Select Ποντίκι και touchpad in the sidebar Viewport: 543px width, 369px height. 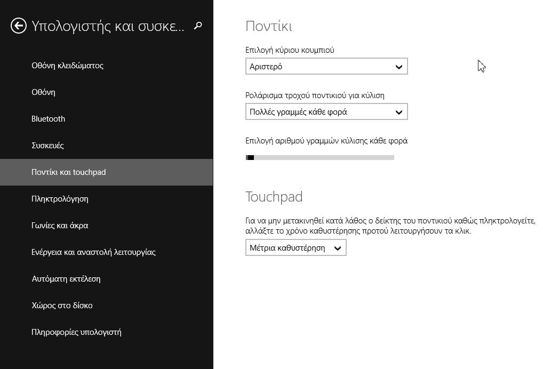(106, 172)
